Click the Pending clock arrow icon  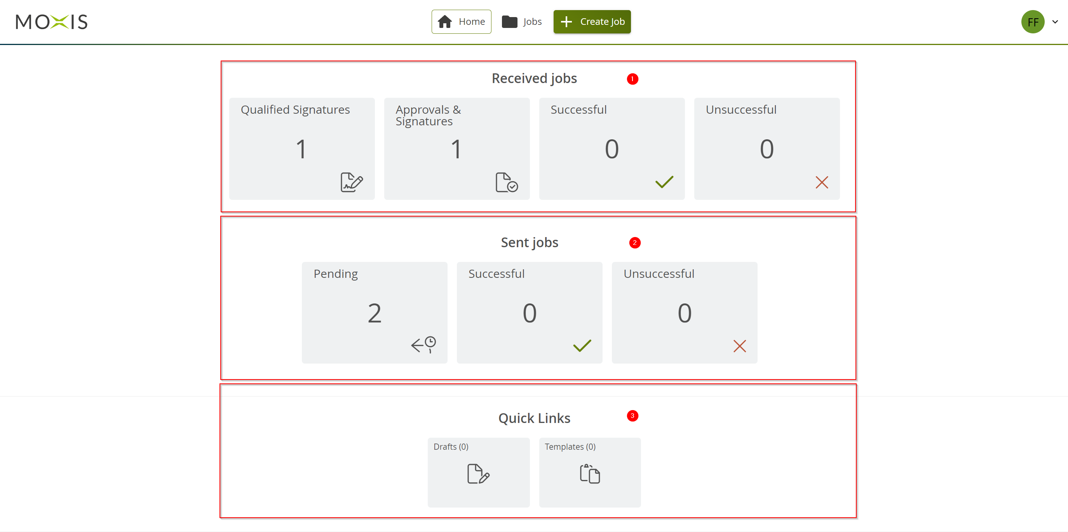point(423,345)
